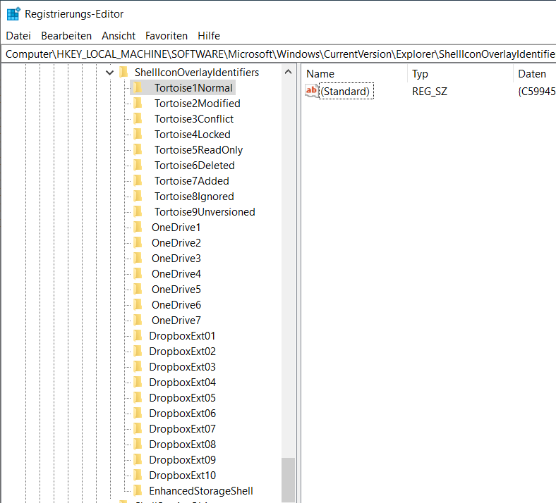Click the Registry Editor app icon in title bar
This screenshot has height=503, width=556.
pos(13,13)
